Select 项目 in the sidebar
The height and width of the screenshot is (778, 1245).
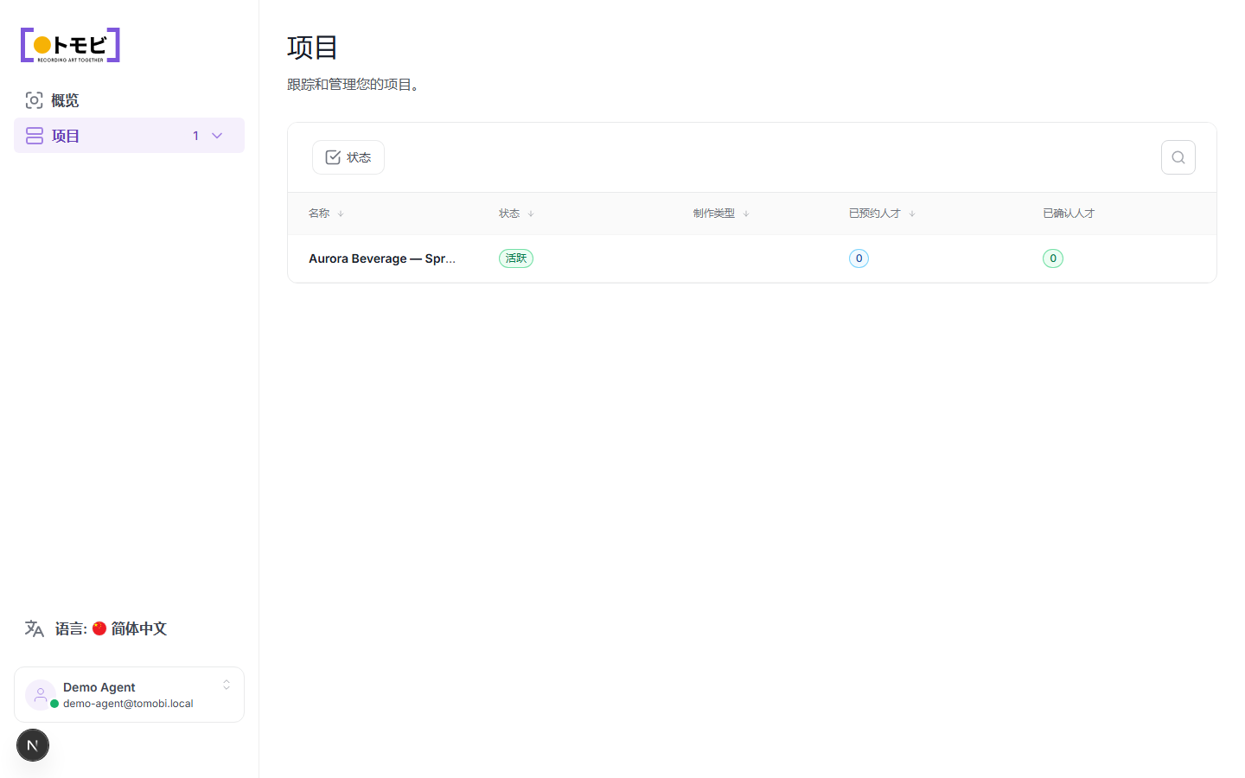pyautogui.click(x=129, y=136)
